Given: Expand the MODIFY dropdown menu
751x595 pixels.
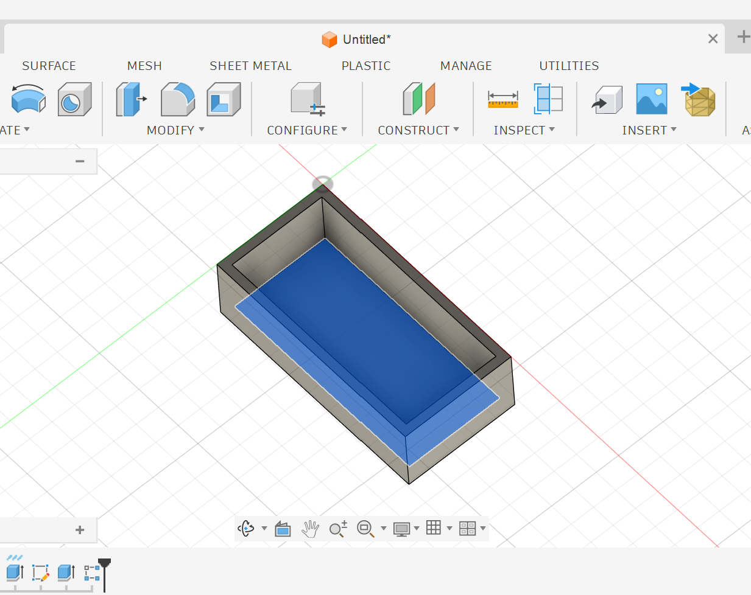Looking at the screenshot, I should 202,129.
